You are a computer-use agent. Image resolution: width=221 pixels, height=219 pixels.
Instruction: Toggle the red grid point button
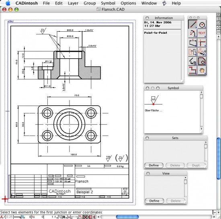(x=81, y=217)
